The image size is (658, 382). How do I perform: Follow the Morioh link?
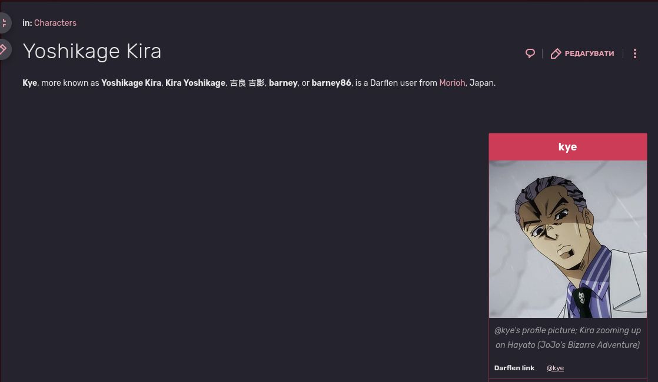point(452,83)
